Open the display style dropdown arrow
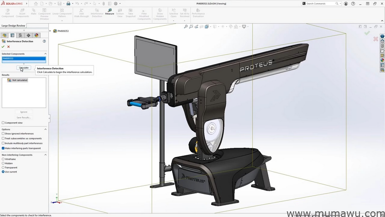The image size is (385, 217). [219, 26]
